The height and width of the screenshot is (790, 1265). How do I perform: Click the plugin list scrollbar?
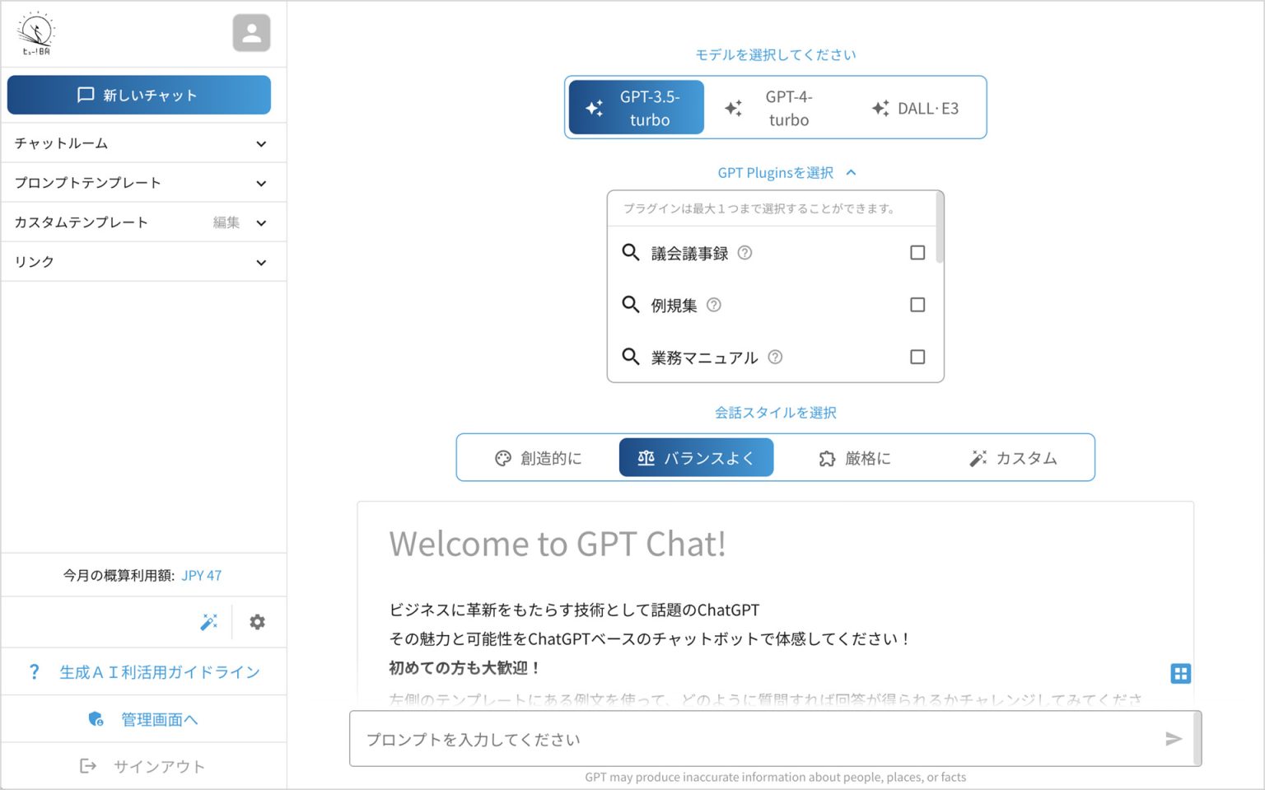pyautogui.click(x=940, y=228)
